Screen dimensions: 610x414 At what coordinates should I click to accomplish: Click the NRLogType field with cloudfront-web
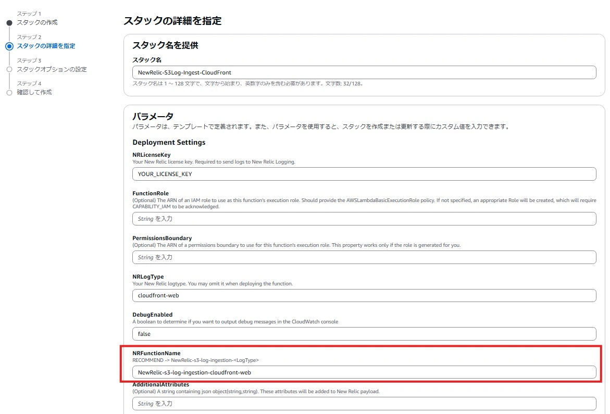(364, 295)
